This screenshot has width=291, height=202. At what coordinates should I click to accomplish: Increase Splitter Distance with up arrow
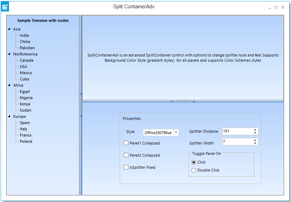[x=255, y=130]
